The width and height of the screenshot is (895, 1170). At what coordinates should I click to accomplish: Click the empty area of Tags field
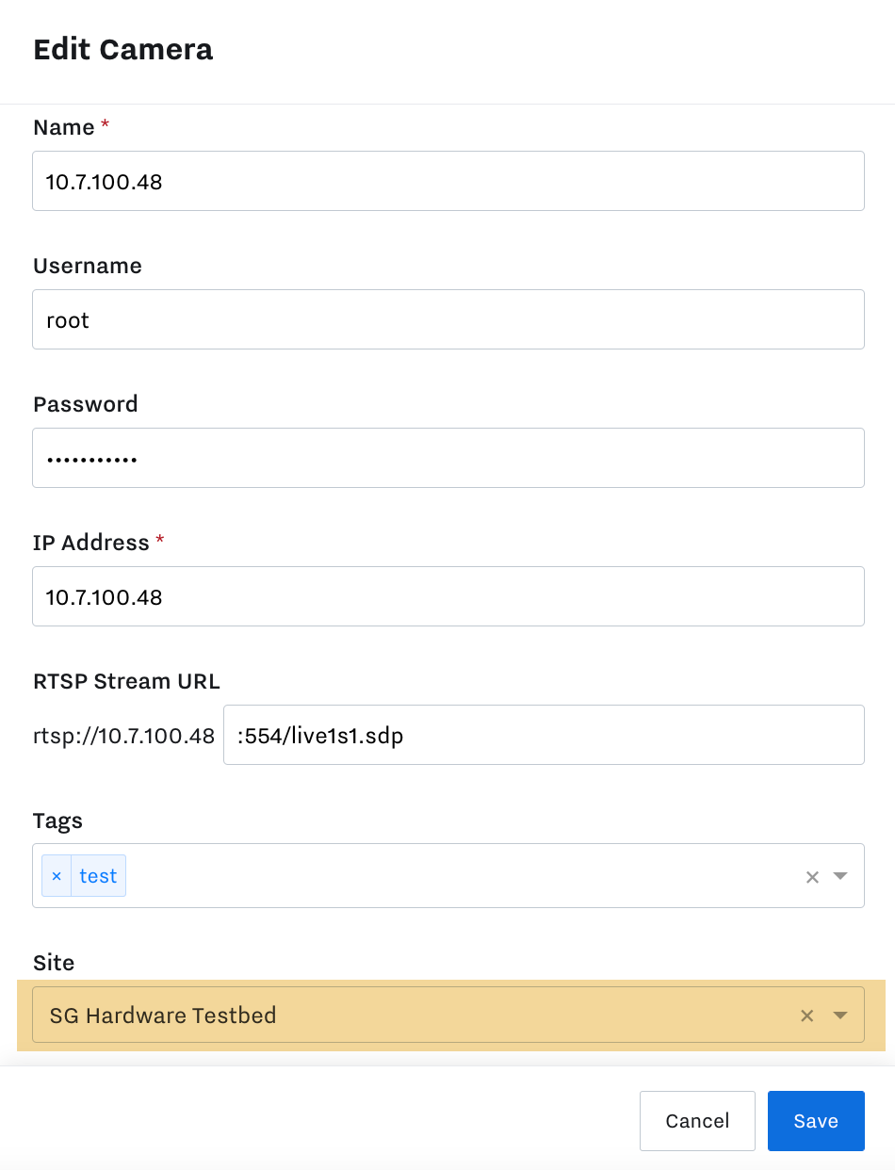(x=452, y=876)
